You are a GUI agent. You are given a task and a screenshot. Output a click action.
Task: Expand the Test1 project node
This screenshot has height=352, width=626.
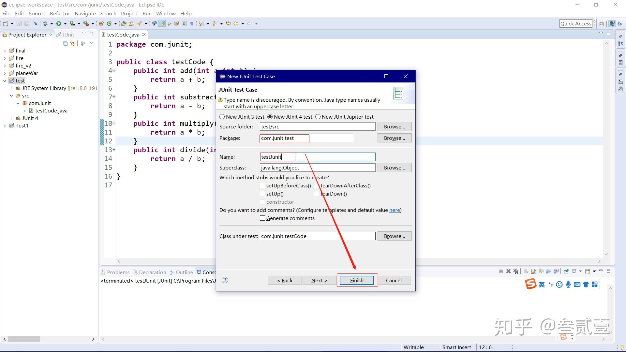coord(5,125)
